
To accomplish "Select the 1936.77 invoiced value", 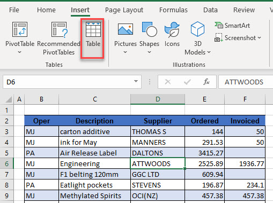I will click(x=245, y=163).
